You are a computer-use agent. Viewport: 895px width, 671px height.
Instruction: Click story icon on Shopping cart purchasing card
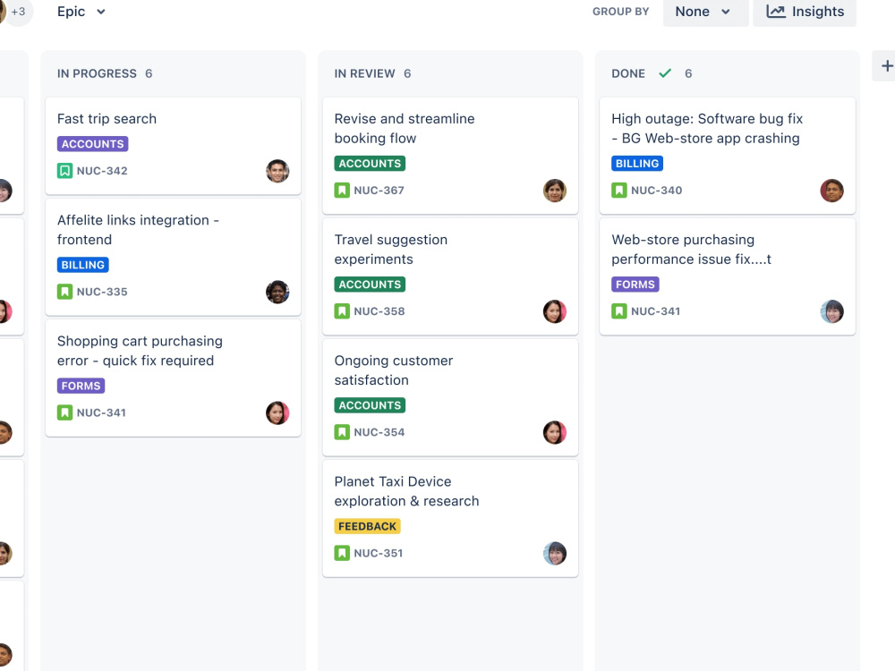click(x=64, y=412)
